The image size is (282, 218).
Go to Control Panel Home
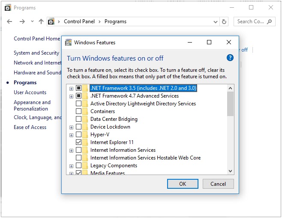click(37, 39)
